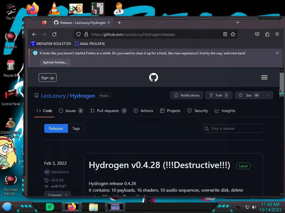
Task: List all tabs with the chevron
Action: point(238,22)
